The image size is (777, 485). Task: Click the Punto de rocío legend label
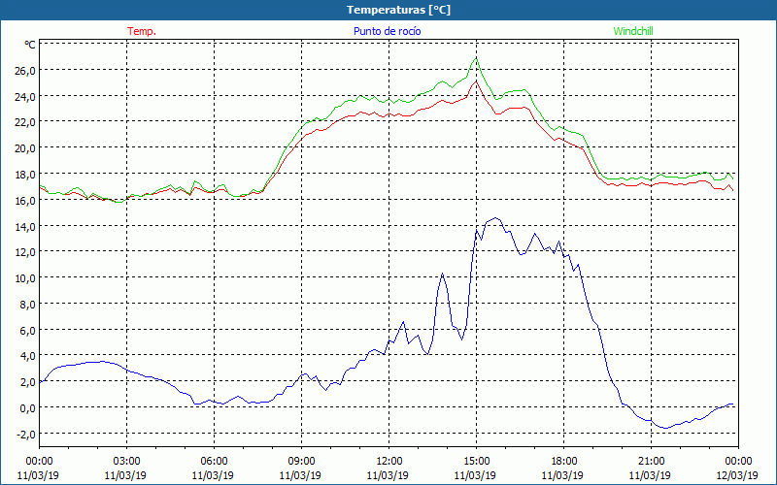tap(387, 31)
